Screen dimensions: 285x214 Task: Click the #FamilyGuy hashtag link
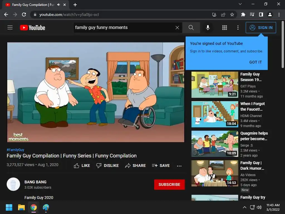16,150
